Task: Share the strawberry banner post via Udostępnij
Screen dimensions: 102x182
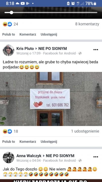Action: 49,142
